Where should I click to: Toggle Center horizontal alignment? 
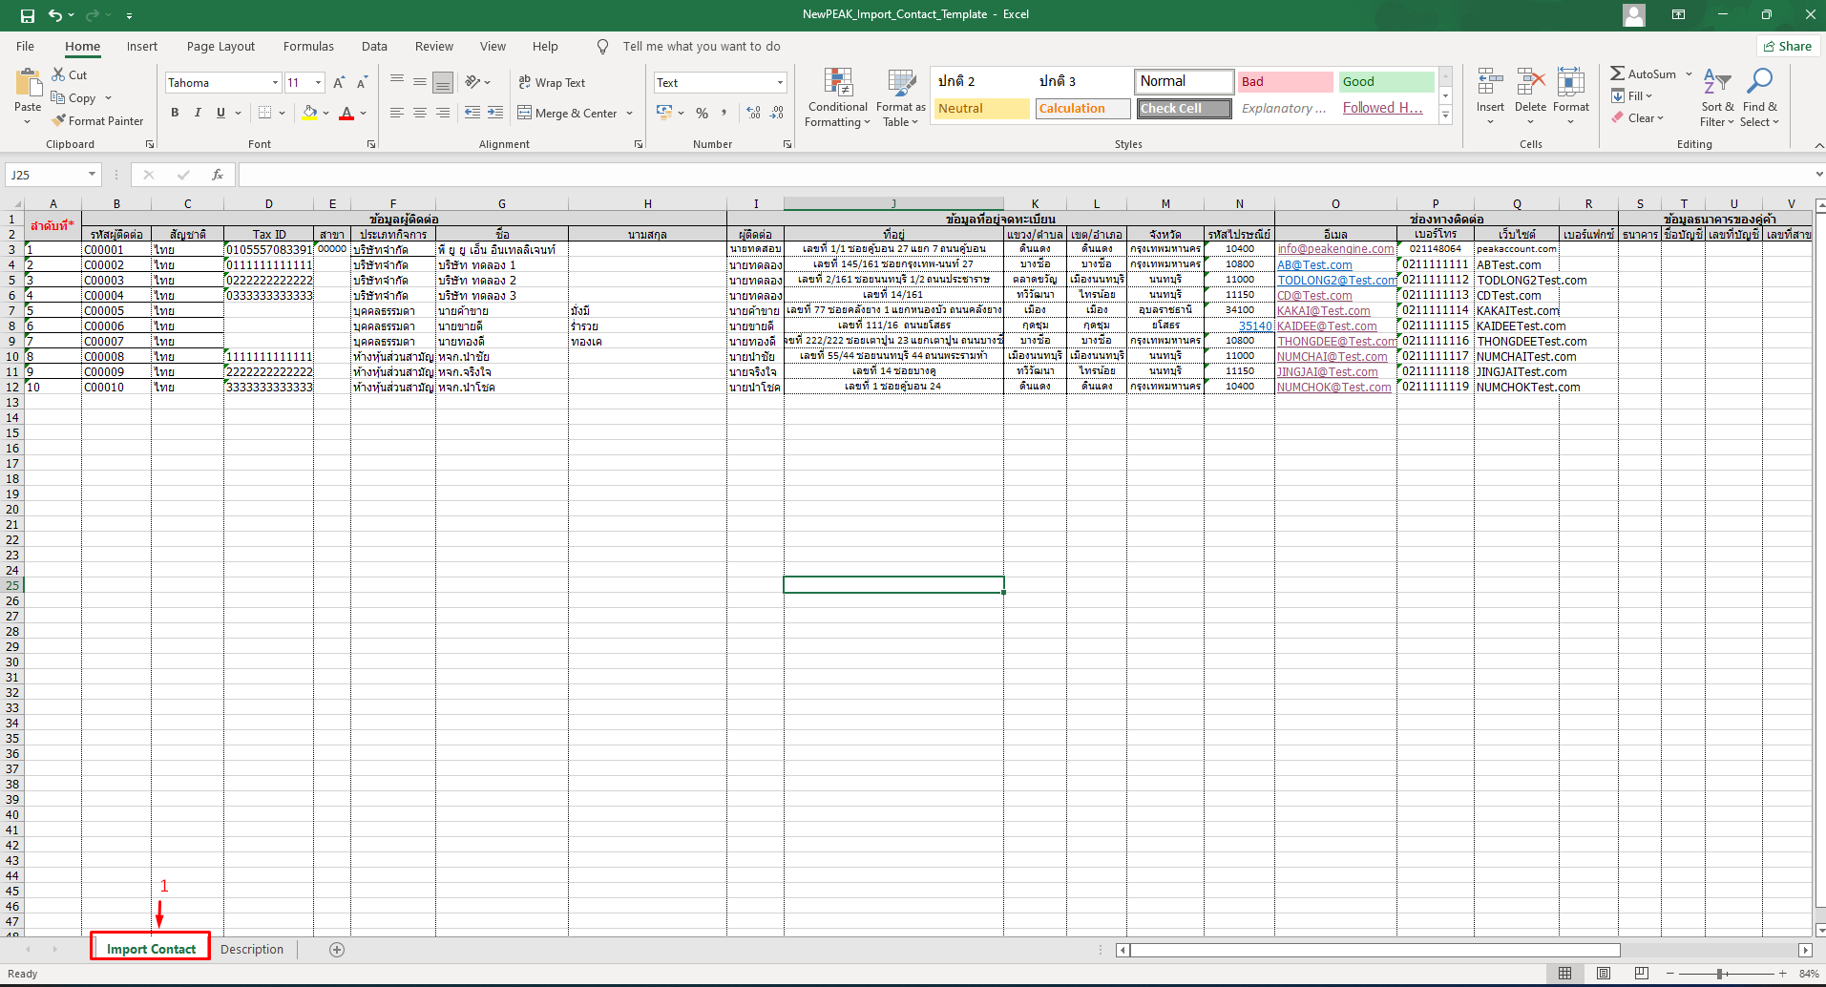pyautogui.click(x=420, y=113)
